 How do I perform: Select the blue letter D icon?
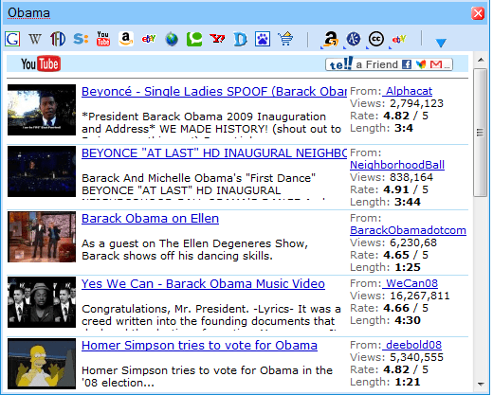[x=240, y=40]
